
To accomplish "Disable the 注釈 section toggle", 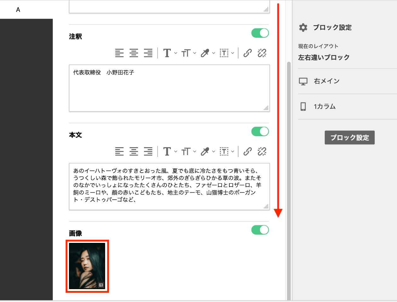I will point(260,33).
